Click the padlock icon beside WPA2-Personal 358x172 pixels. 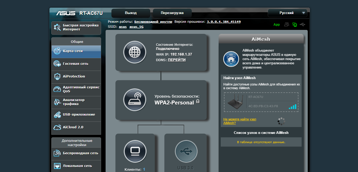click(x=198, y=101)
